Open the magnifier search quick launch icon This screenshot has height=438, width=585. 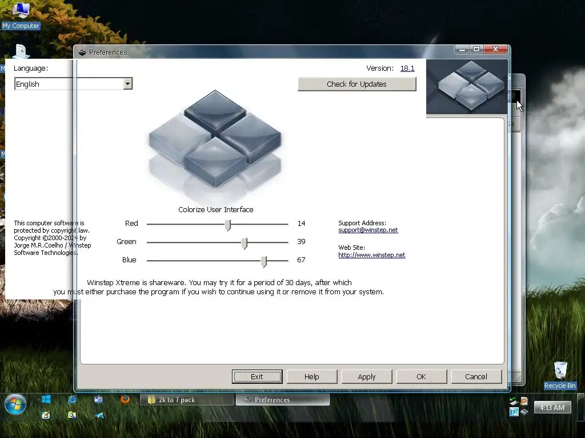coord(72,415)
